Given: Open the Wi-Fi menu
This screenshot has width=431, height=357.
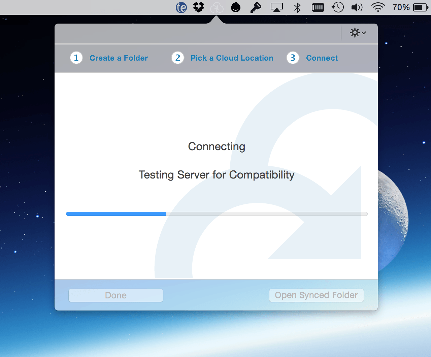Looking at the screenshot, I should tap(378, 7).
